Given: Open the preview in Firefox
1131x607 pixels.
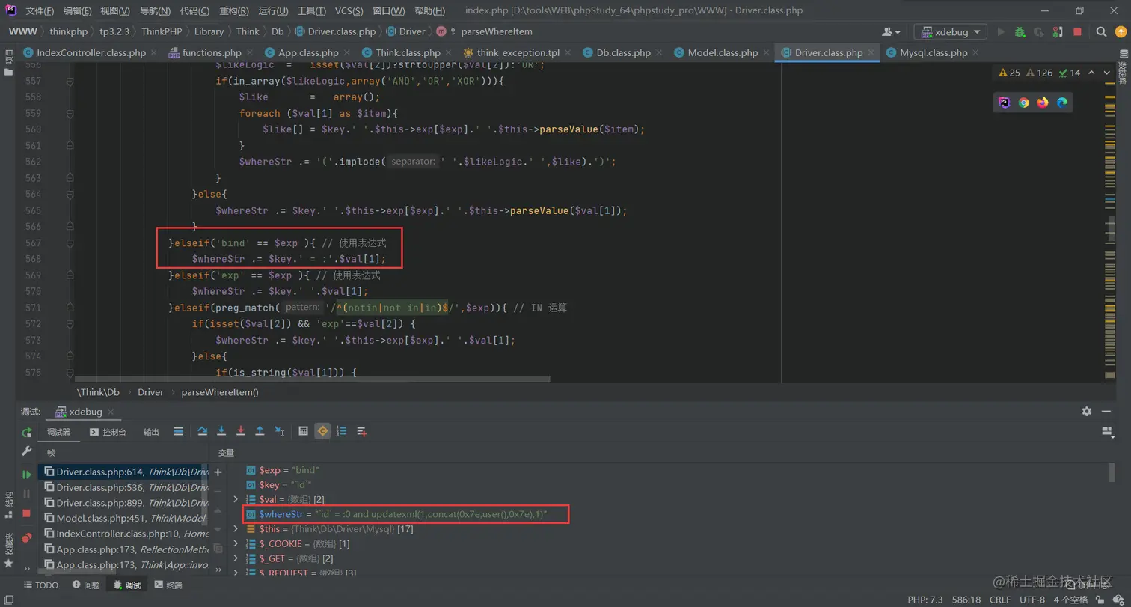Looking at the screenshot, I should pos(1043,103).
